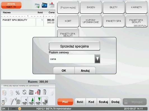Screen dimensions: 149x111
Task: Confirm the dialog with OK
Action: pyautogui.click(x=64, y=70)
